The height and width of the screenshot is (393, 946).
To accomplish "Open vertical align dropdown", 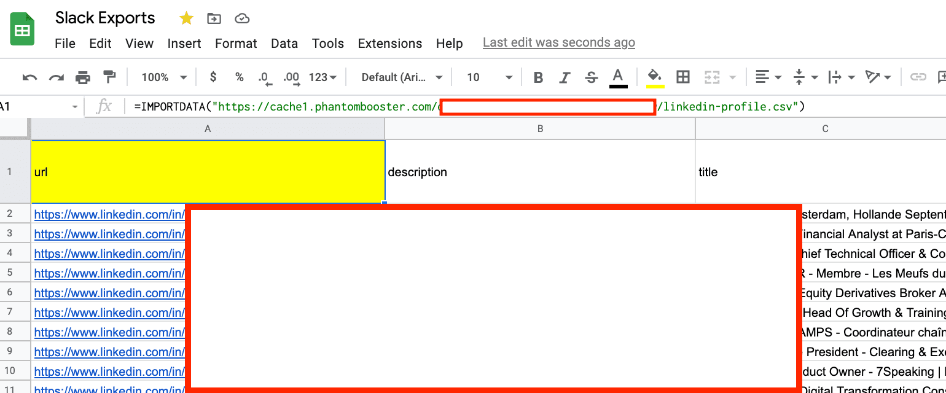I will point(806,77).
